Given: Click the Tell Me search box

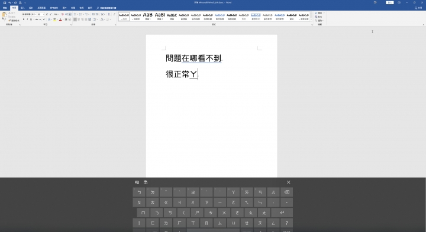Looking at the screenshot, I should pos(106,8).
